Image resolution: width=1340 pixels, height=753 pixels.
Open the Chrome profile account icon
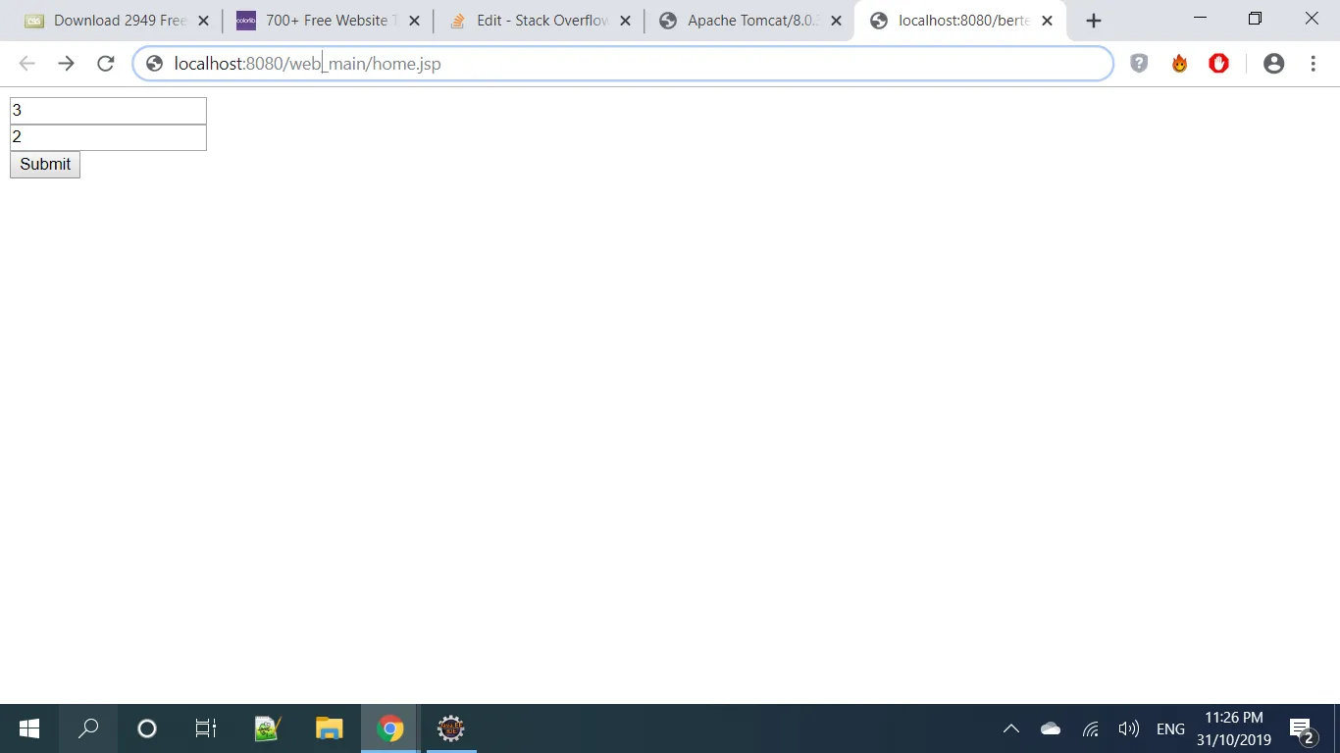1274,64
